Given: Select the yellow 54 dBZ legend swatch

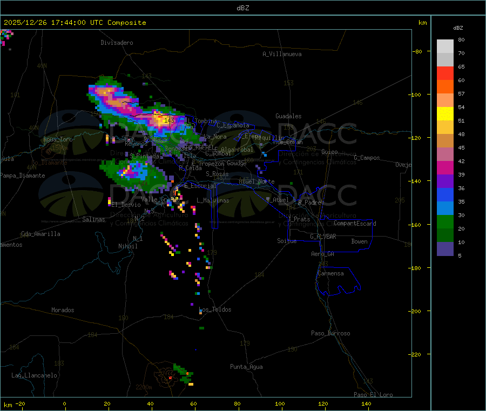Looking at the screenshot, I should (445, 114).
